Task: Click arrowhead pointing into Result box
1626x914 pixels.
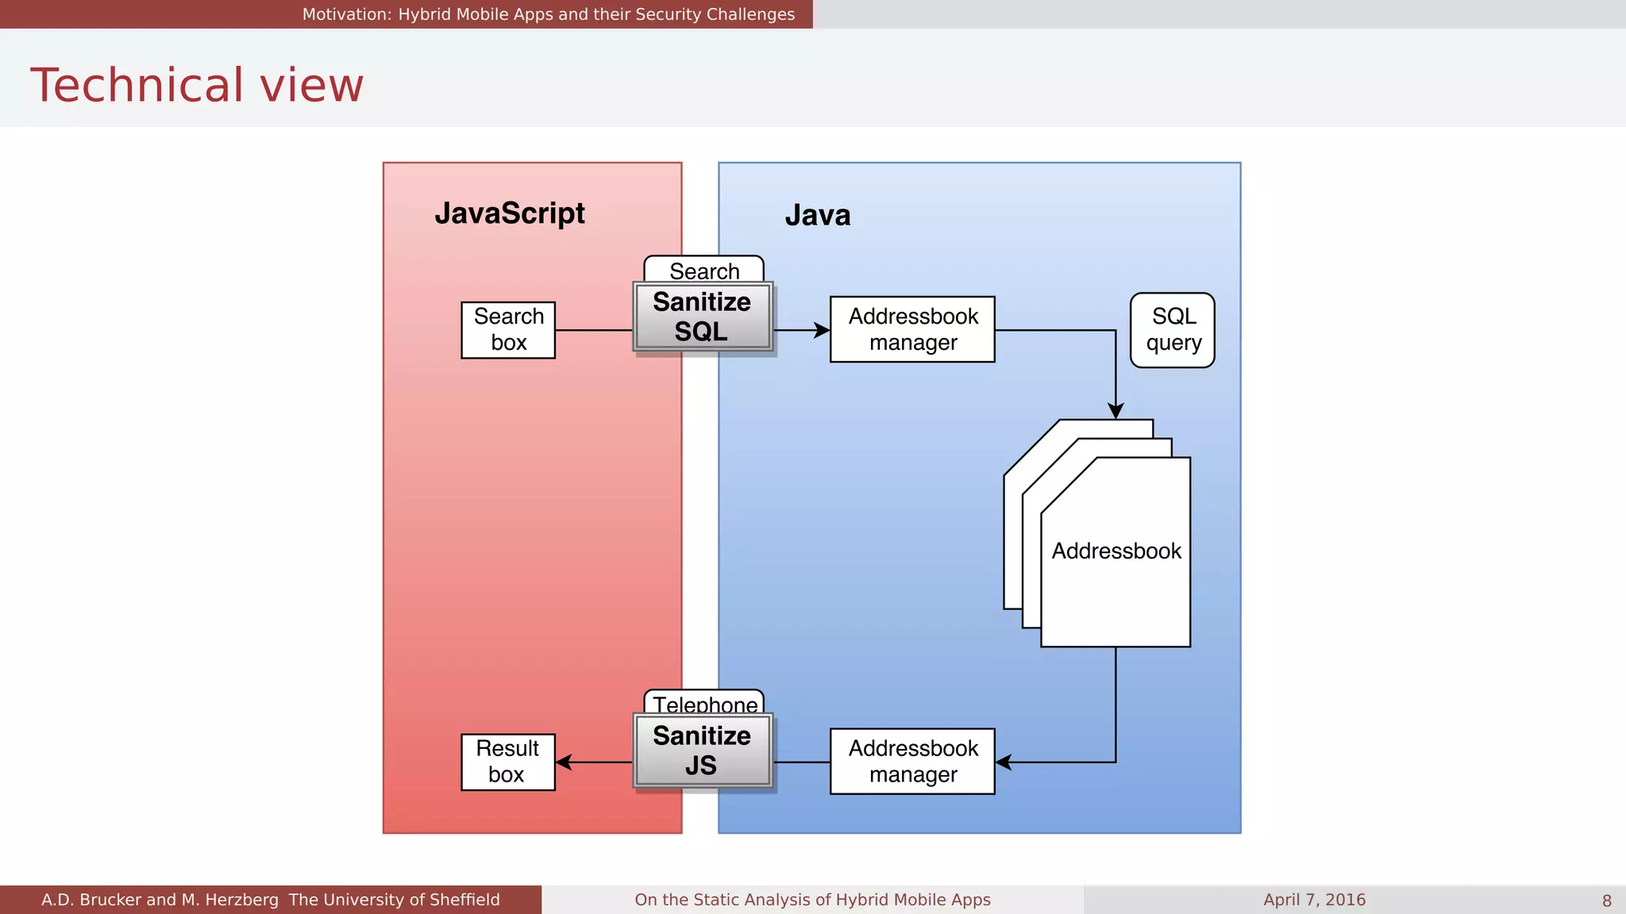Action: tap(564, 762)
